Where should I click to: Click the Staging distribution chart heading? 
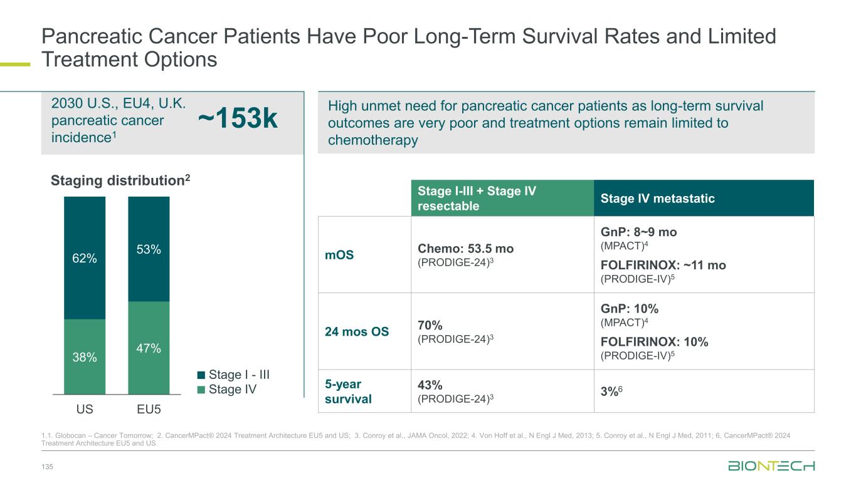(x=120, y=181)
